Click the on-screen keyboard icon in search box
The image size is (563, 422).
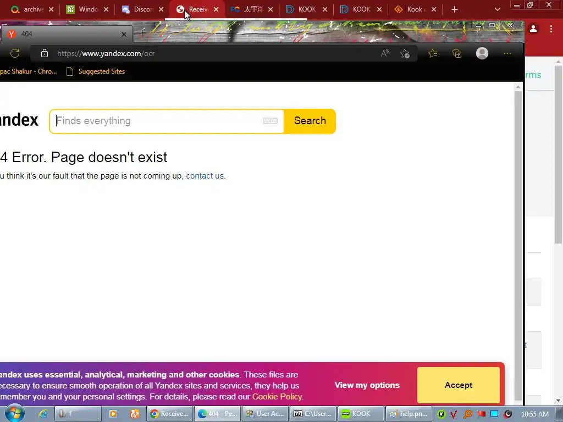point(270,121)
